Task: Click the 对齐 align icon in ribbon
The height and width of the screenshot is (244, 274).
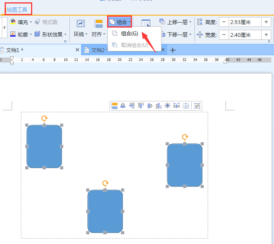Action: tap(99, 24)
